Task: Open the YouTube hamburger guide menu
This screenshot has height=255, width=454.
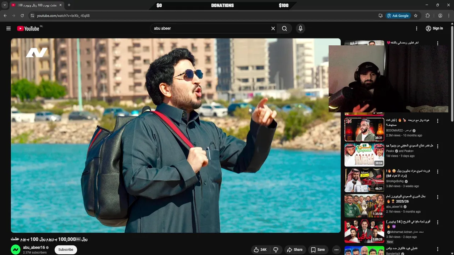Action: point(9,28)
